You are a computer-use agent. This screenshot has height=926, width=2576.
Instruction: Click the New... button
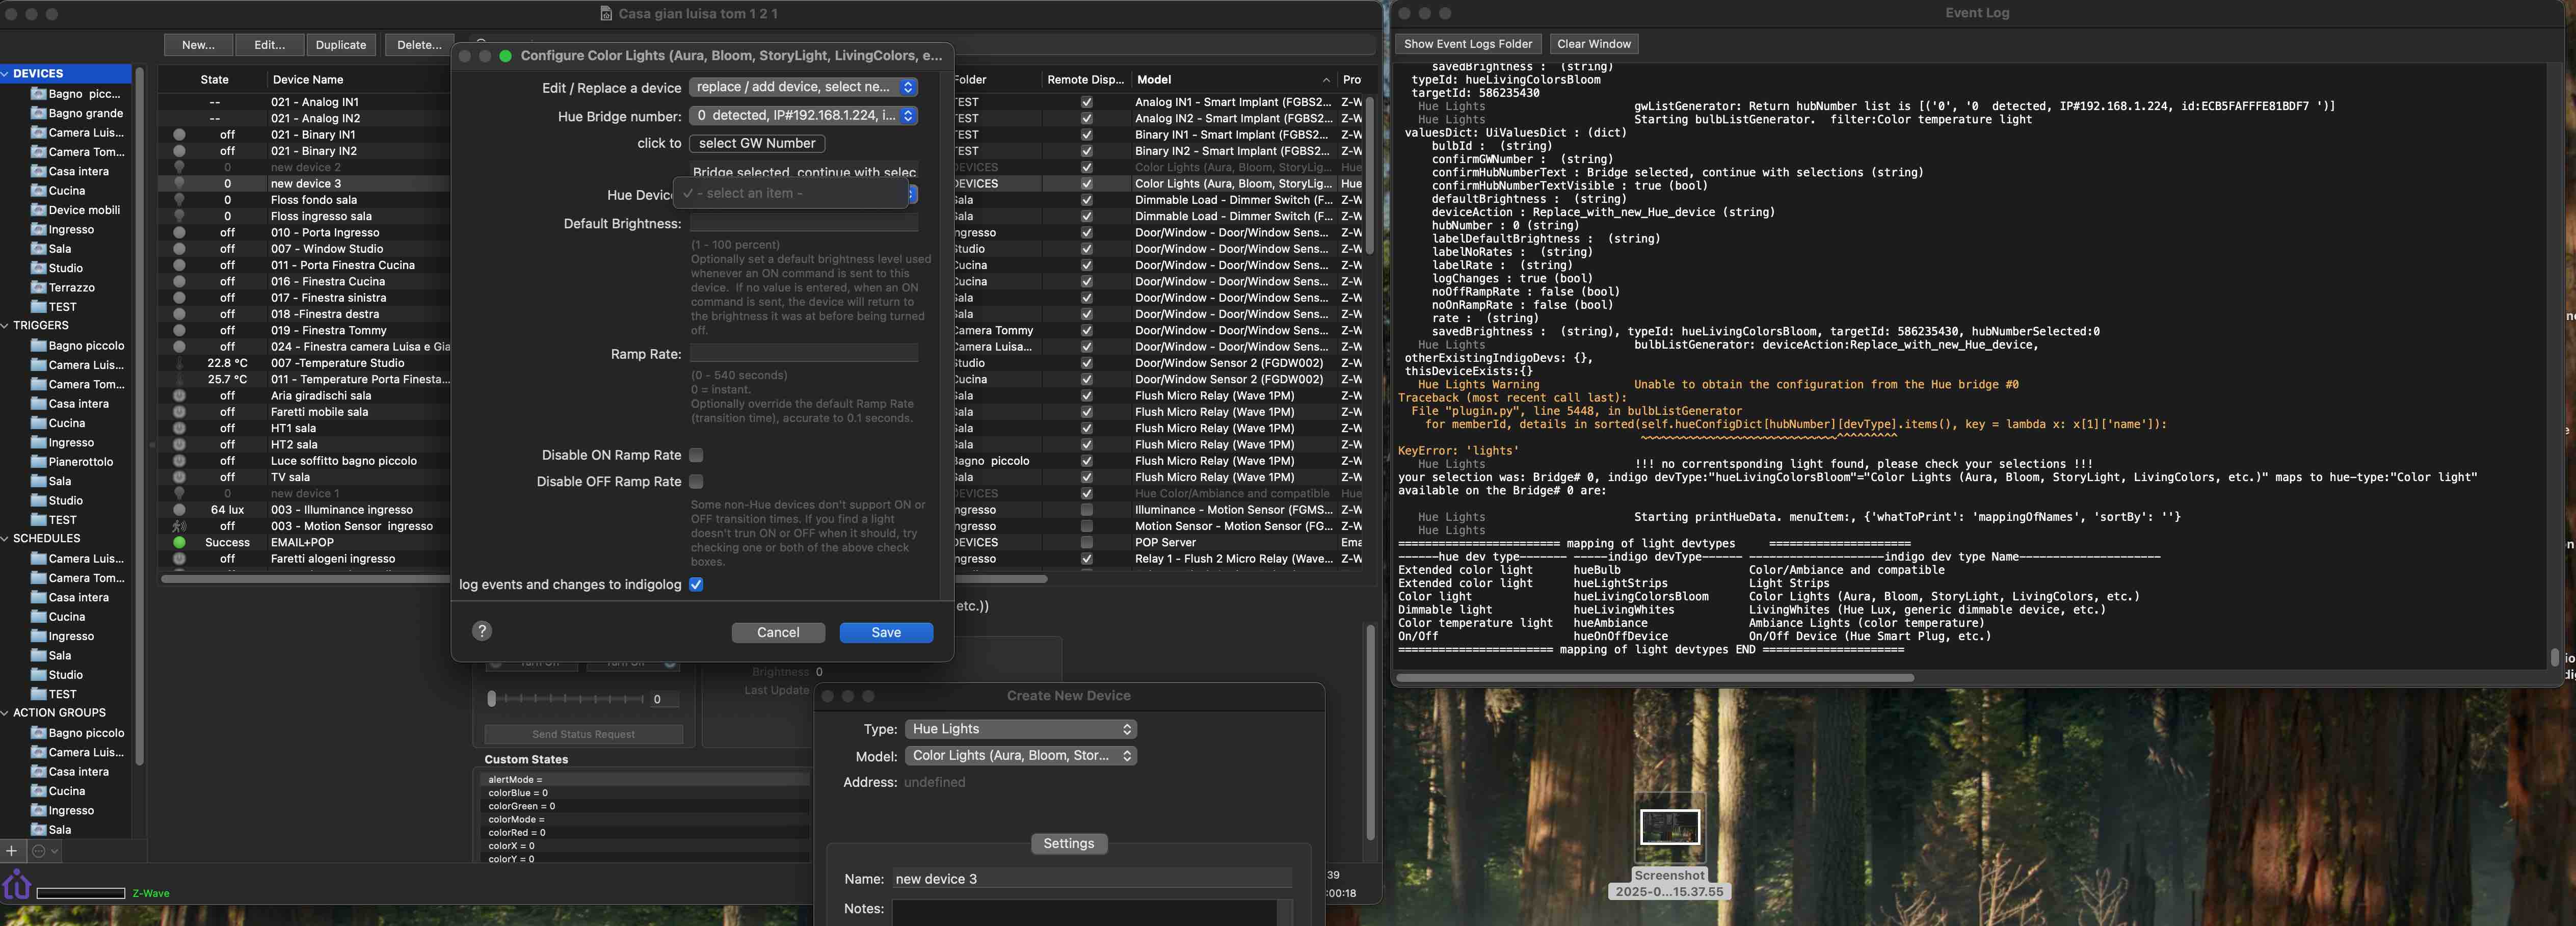click(198, 45)
